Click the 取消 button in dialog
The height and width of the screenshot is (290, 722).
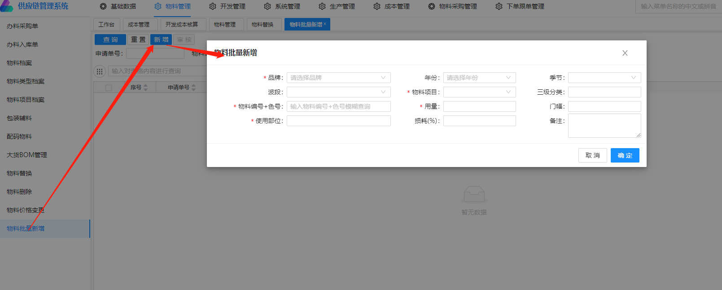592,155
